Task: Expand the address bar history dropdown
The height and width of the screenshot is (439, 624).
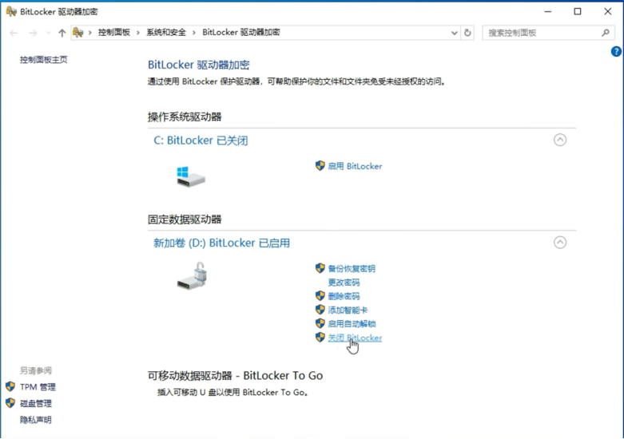Action: pos(454,33)
